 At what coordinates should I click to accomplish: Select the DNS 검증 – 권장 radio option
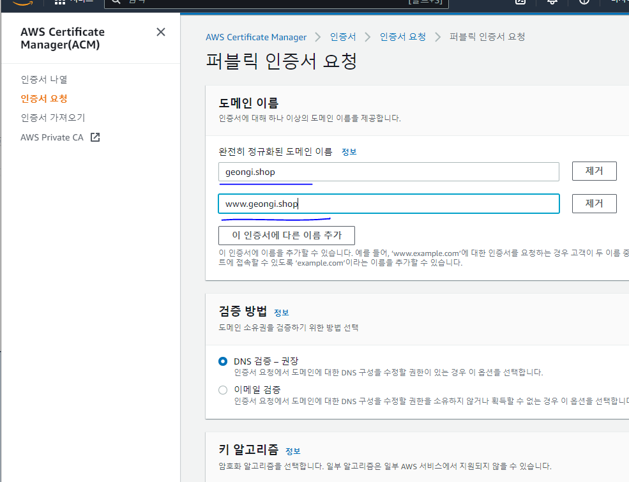point(223,361)
